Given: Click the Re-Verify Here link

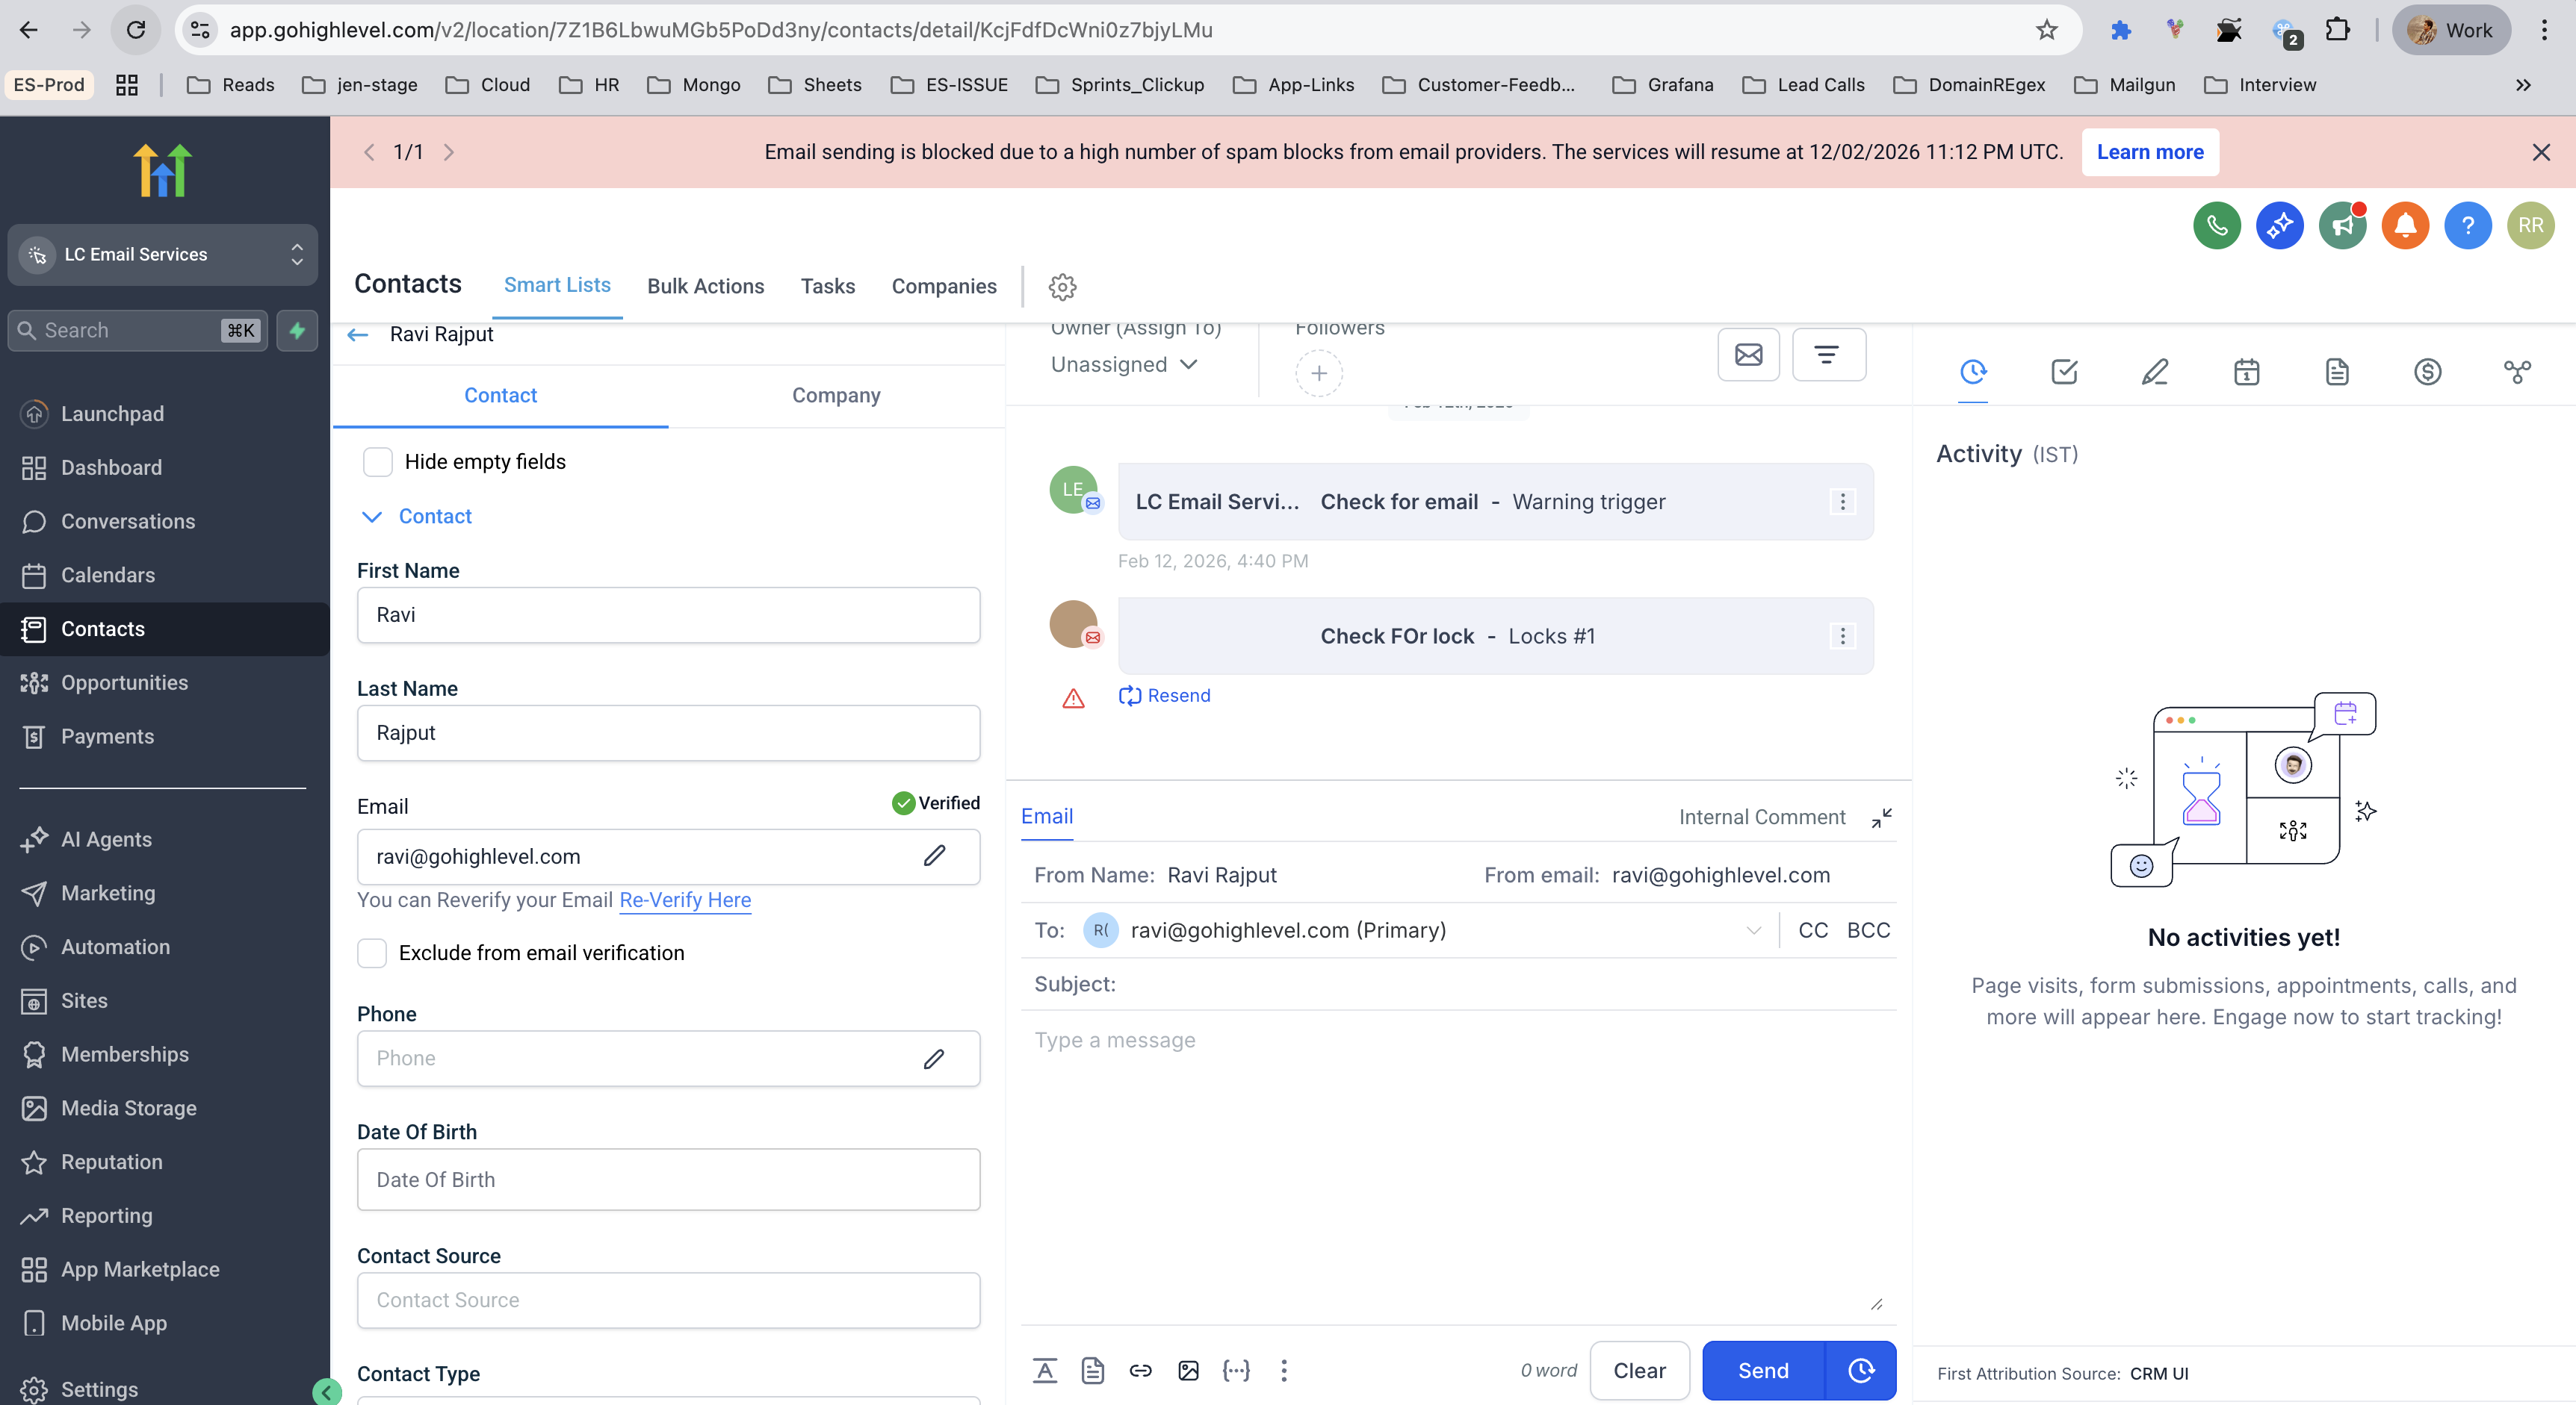Looking at the screenshot, I should 685,900.
